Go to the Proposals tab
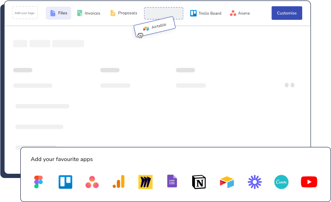Screen dimensions: 331x202 tap(124, 13)
